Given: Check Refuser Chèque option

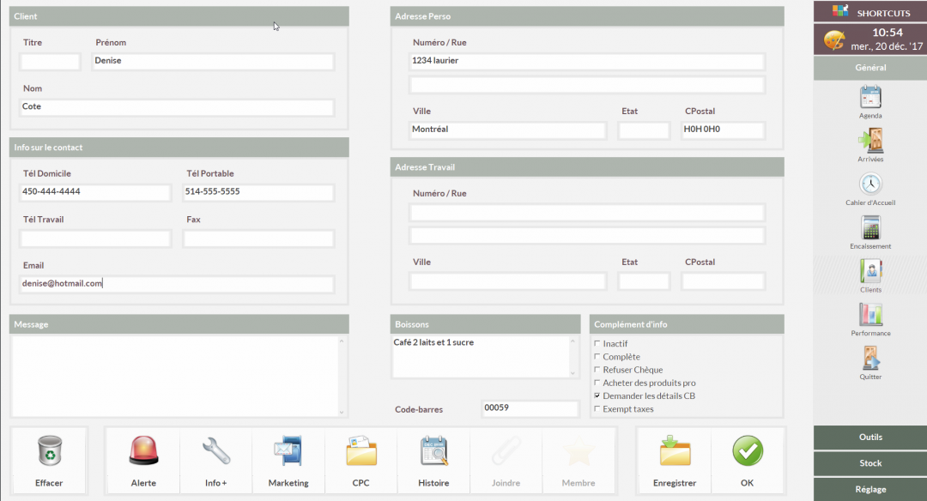Looking at the screenshot, I should point(597,370).
